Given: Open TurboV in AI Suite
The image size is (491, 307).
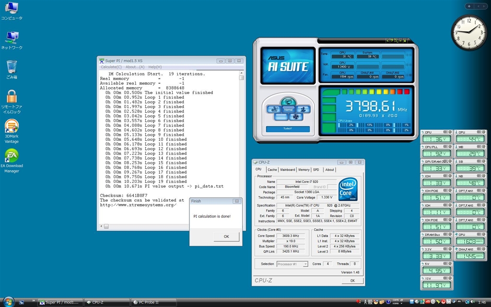Looking at the screenshot, I should [x=288, y=129].
